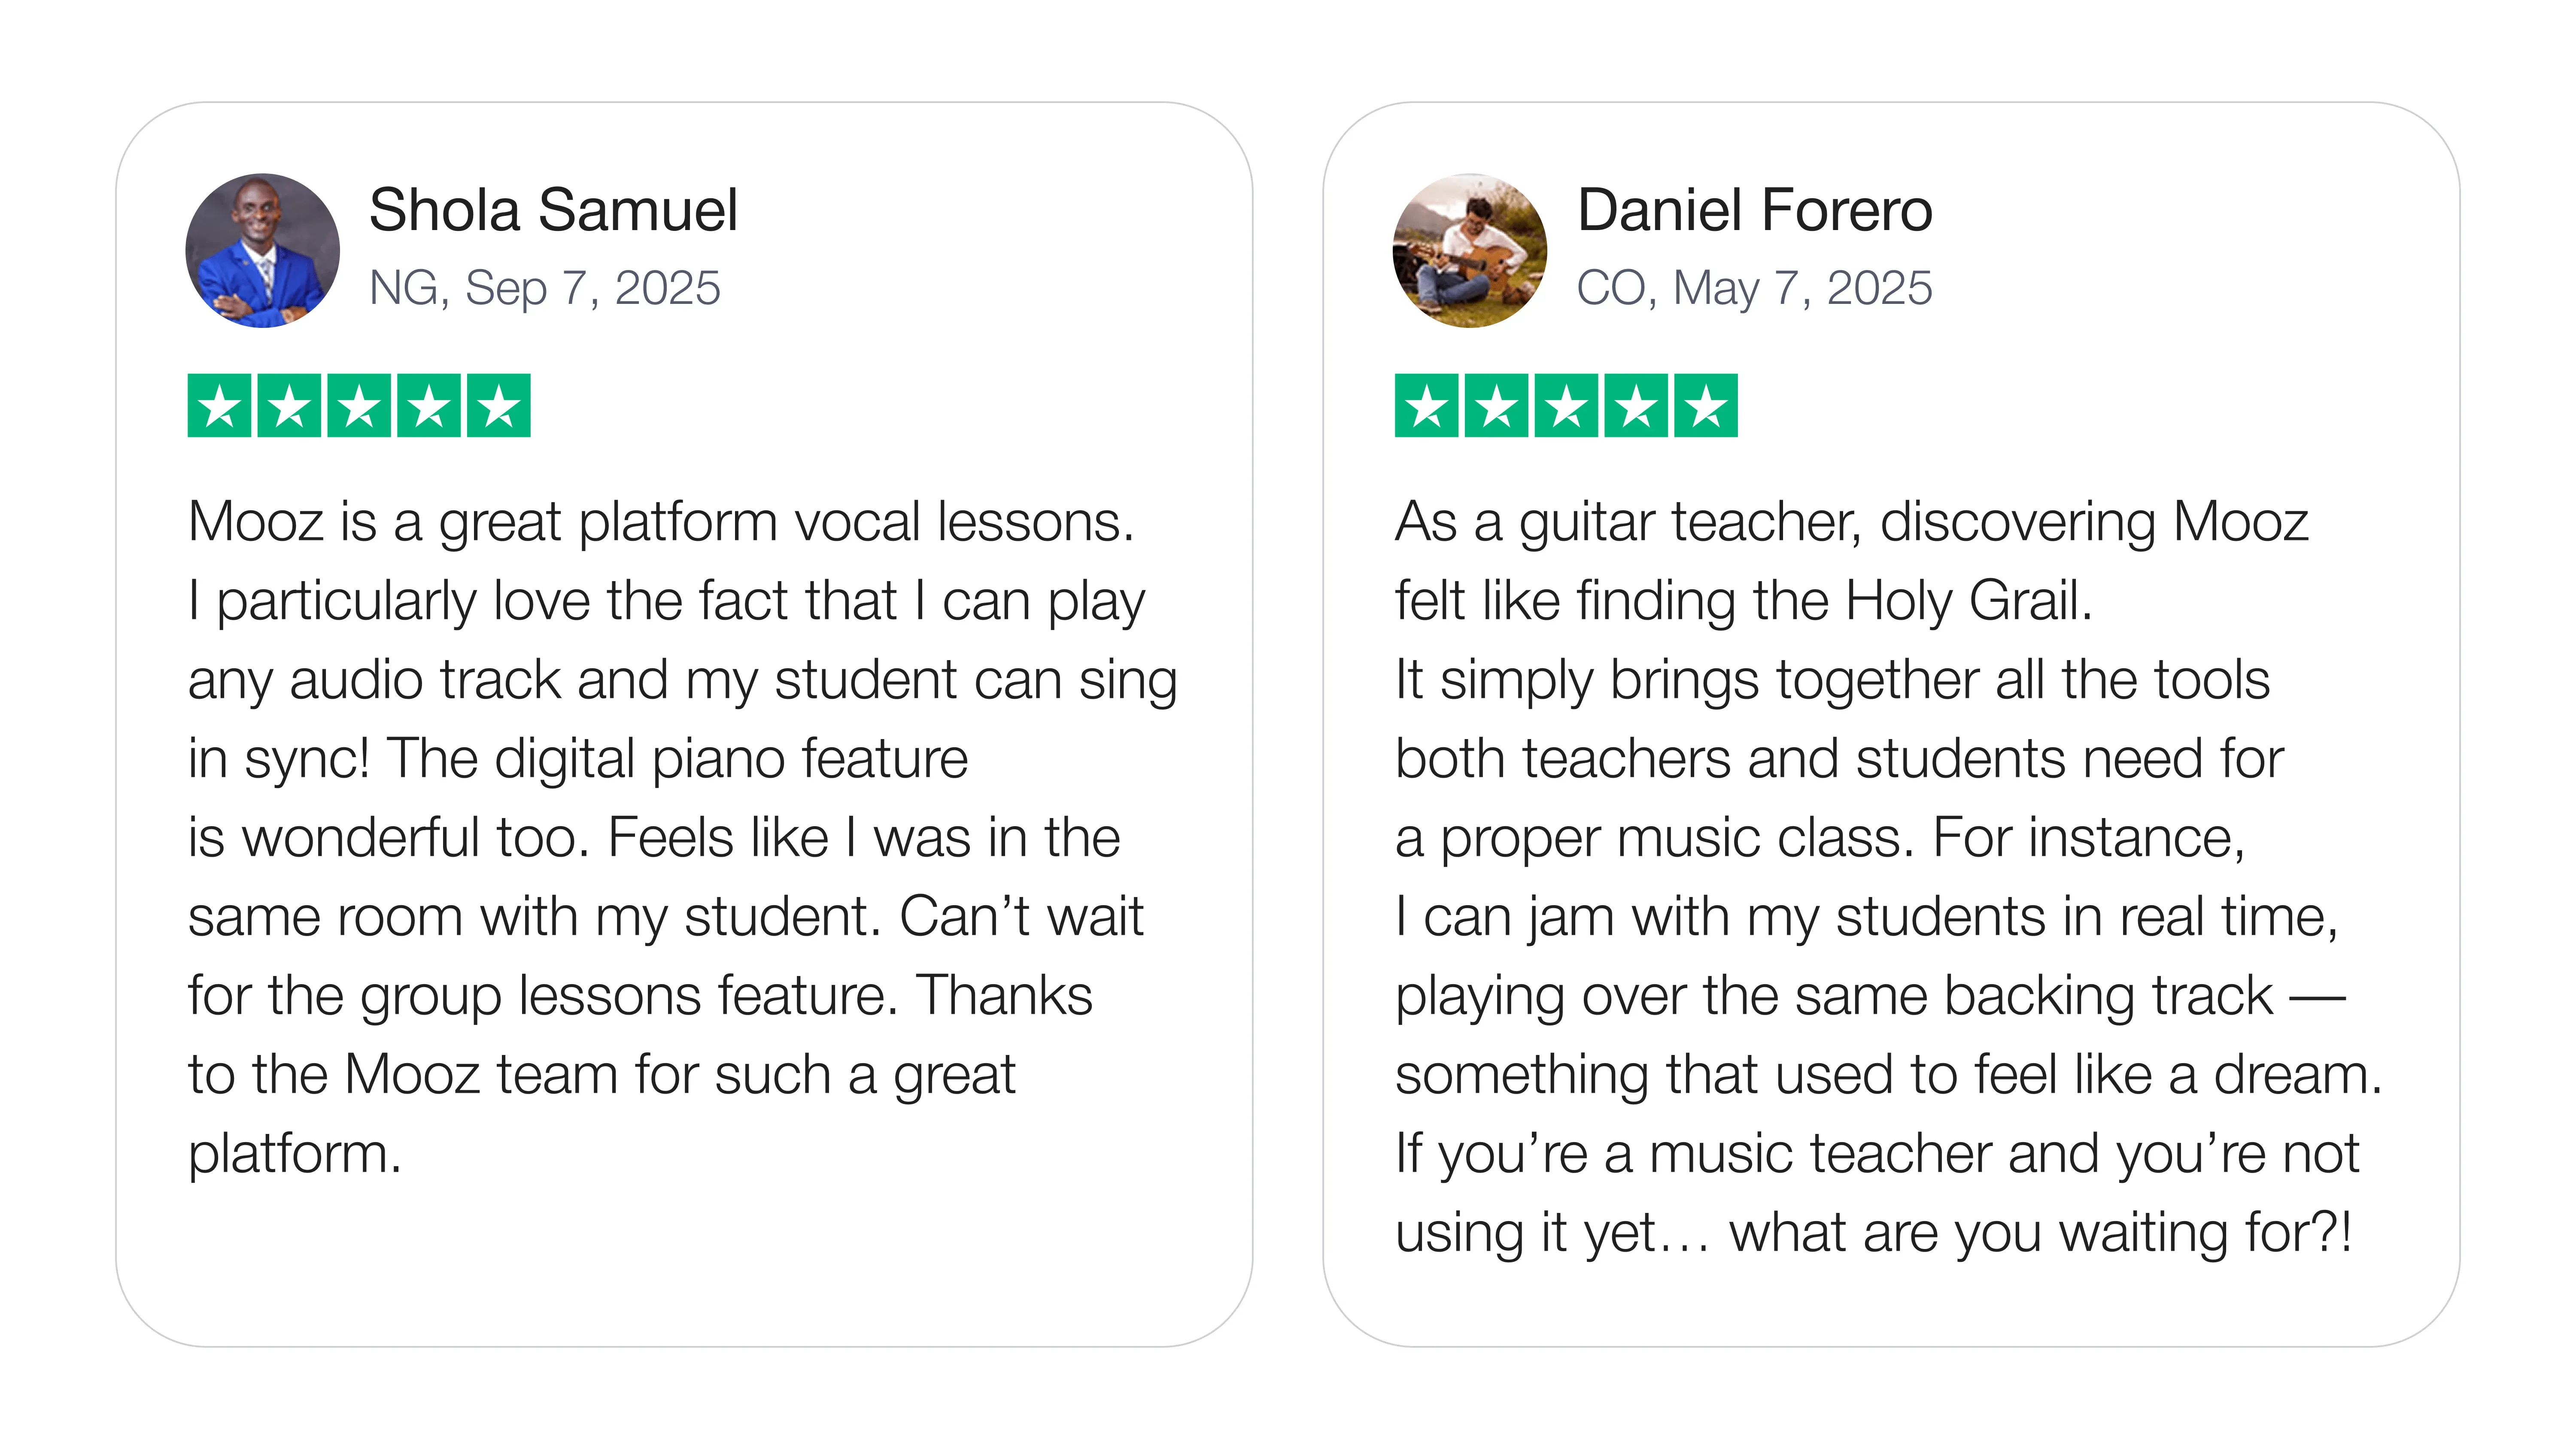The width and height of the screenshot is (2576, 1449).
Task: Click the fourth star in Daniel Forero's rating
Action: click(1637, 406)
